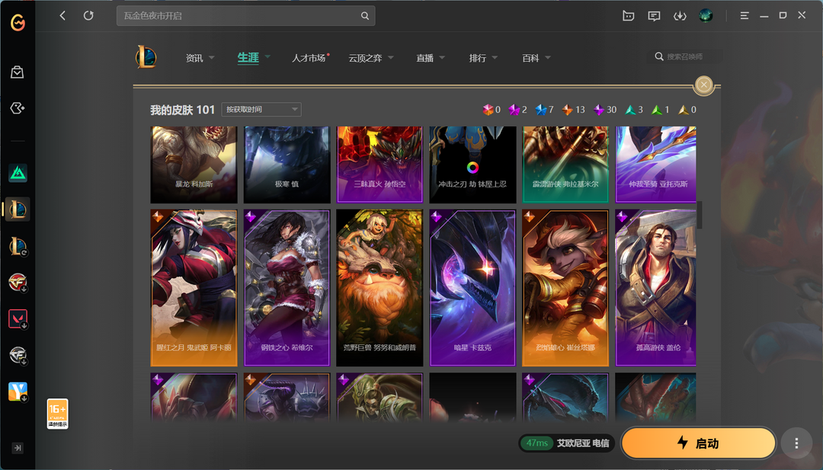Open the downloads icon in the title bar
This screenshot has width=823, height=470.
680,16
